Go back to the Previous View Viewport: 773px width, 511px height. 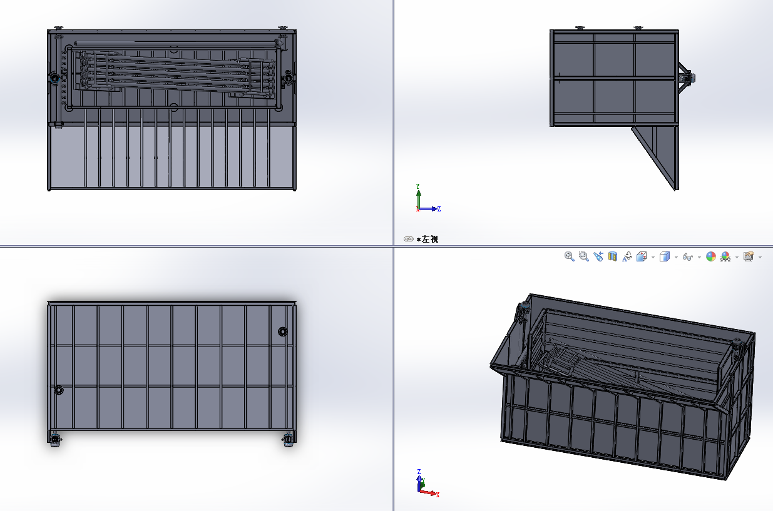click(598, 256)
